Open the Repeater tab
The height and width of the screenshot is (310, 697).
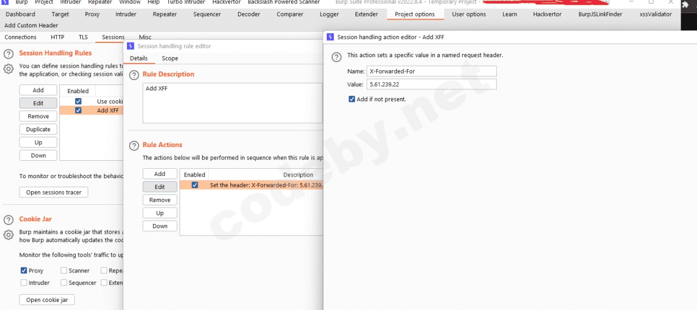(x=164, y=14)
